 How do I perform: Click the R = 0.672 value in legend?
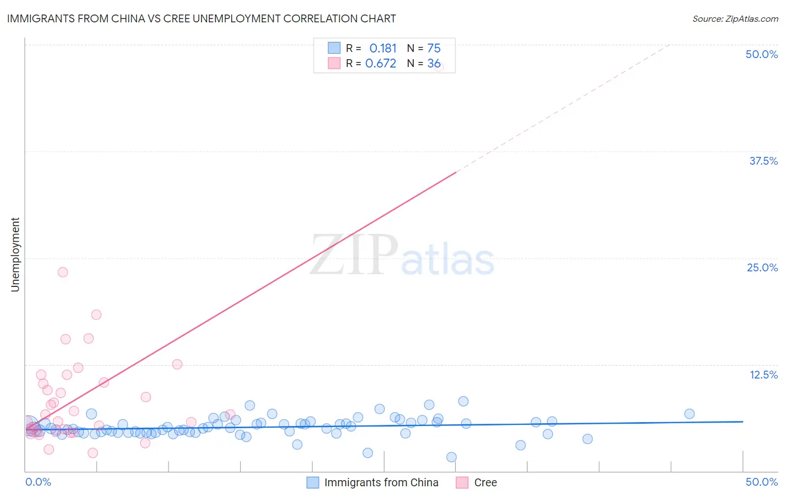(371, 63)
